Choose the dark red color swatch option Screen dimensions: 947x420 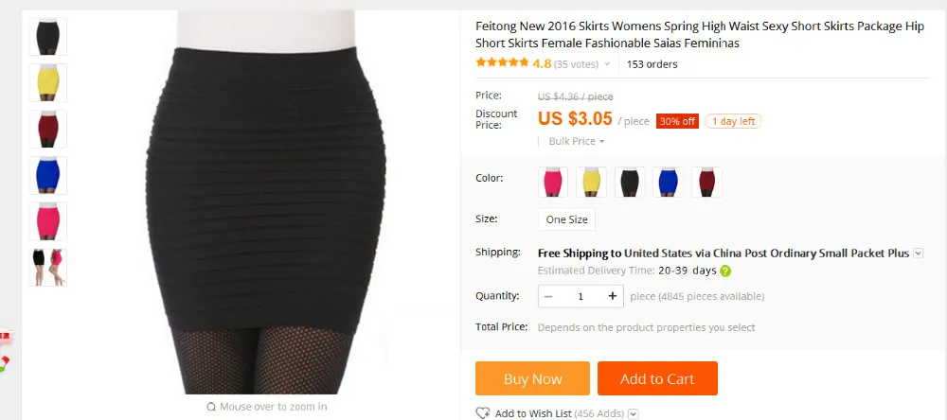(706, 182)
